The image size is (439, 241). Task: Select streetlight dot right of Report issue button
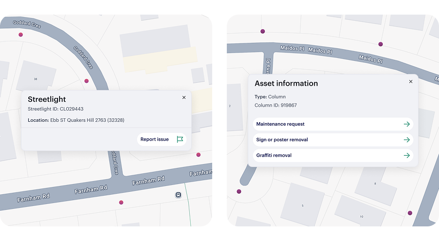[199, 155]
